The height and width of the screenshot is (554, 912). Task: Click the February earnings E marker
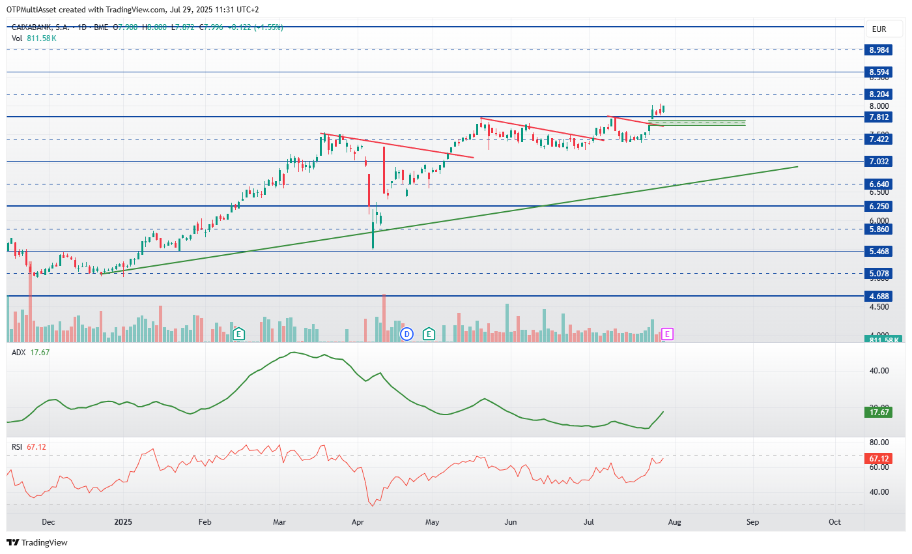[239, 334]
